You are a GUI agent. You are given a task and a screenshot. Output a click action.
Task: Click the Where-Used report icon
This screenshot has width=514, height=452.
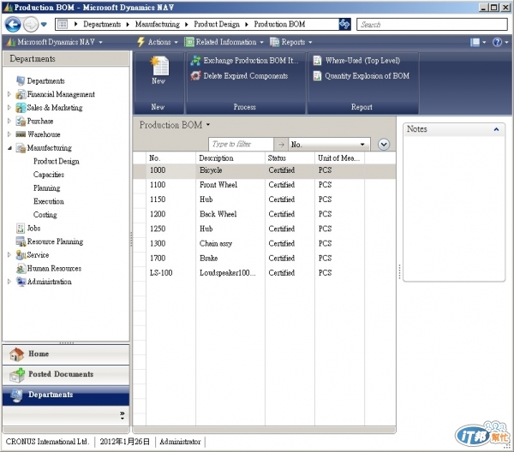317,61
